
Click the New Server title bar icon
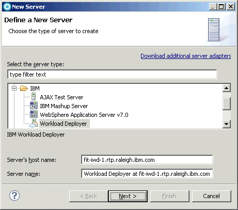[x=7, y=7]
